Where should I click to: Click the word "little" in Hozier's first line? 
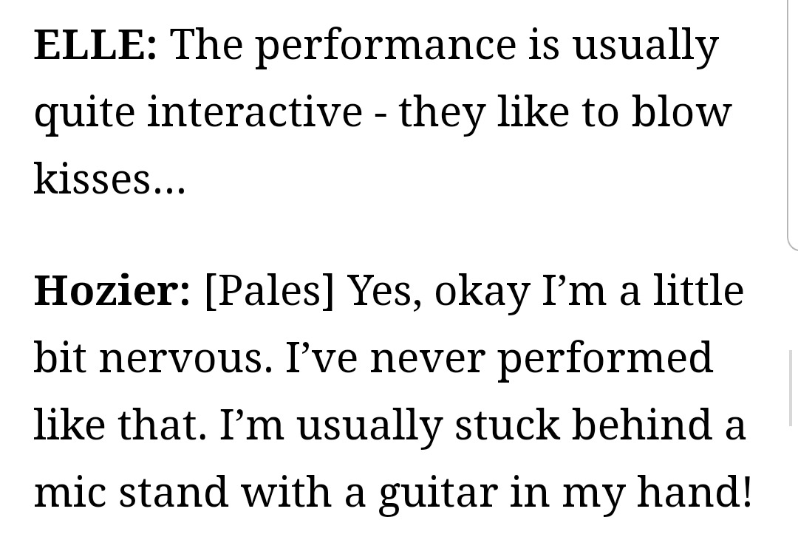(698, 290)
